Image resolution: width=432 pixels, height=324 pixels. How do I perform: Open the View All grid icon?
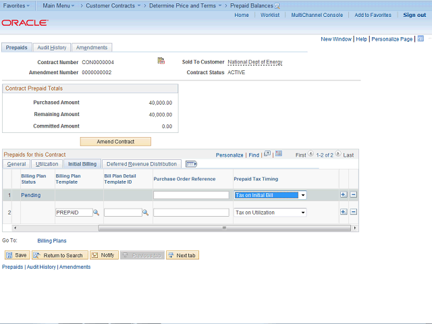tap(267, 154)
